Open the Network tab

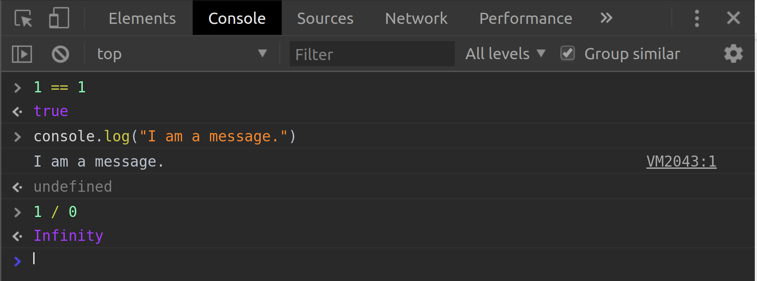tap(416, 19)
